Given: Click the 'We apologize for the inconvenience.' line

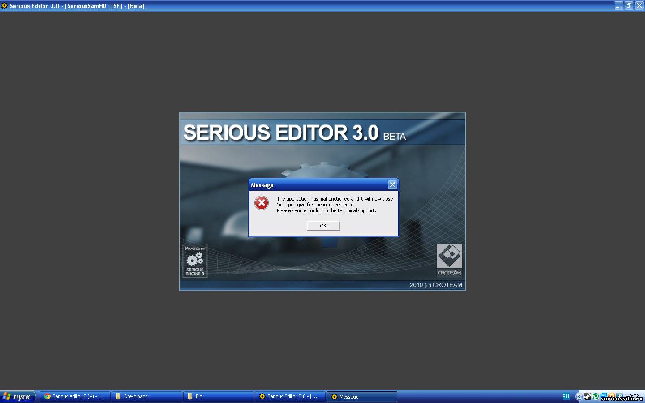Looking at the screenshot, I should pyautogui.click(x=316, y=205).
